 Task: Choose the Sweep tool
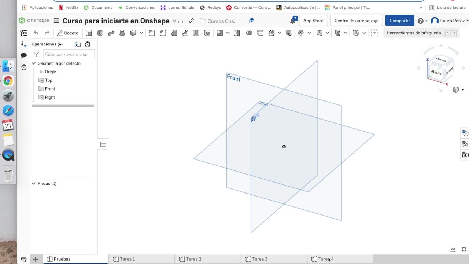[111, 33]
